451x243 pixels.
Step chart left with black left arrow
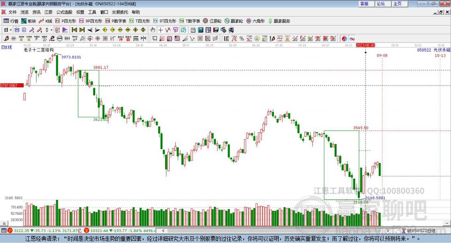pos(90,30)
